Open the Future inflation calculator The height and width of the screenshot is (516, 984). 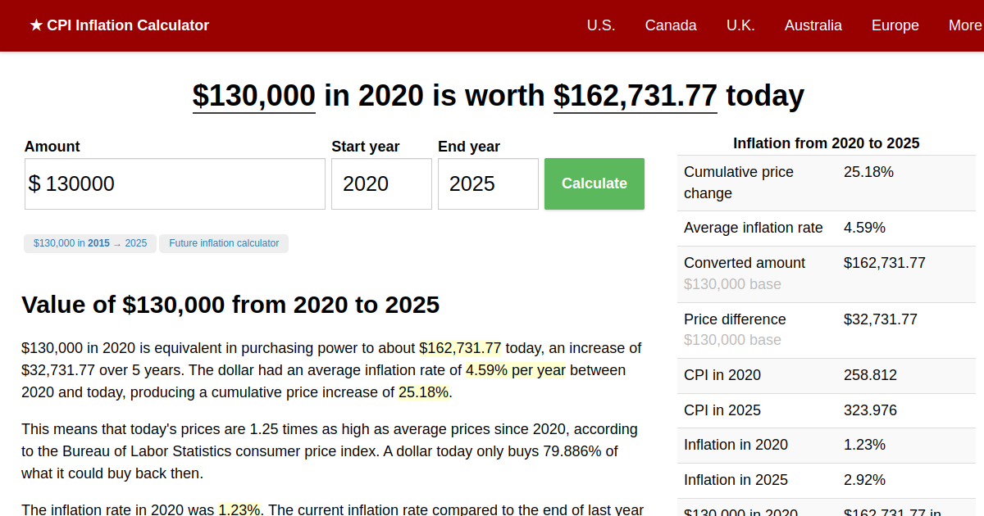(x=223, y=243)
